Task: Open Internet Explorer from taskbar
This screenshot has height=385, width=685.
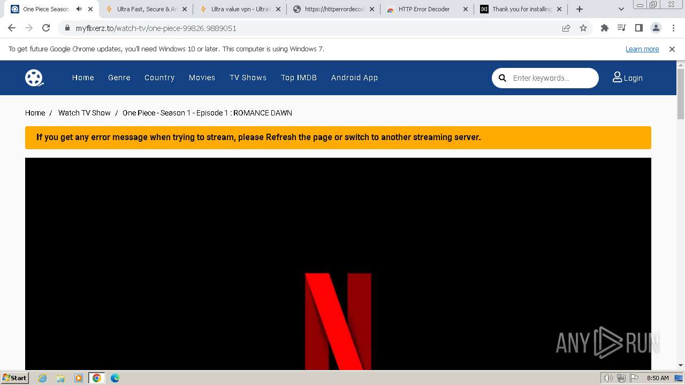Action: pos(42,378)
